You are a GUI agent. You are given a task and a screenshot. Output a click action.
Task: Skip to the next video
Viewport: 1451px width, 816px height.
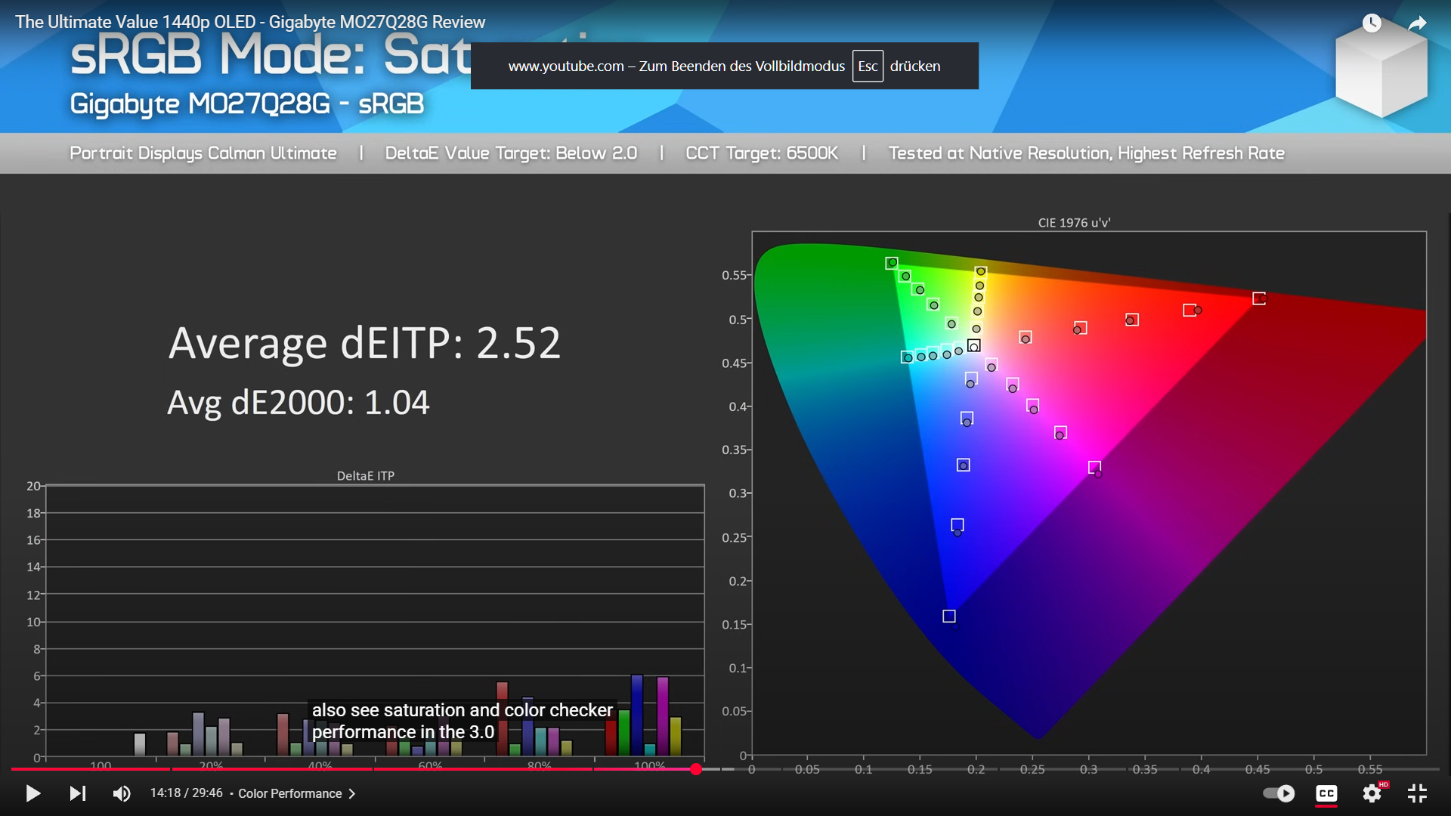(78, 793)
